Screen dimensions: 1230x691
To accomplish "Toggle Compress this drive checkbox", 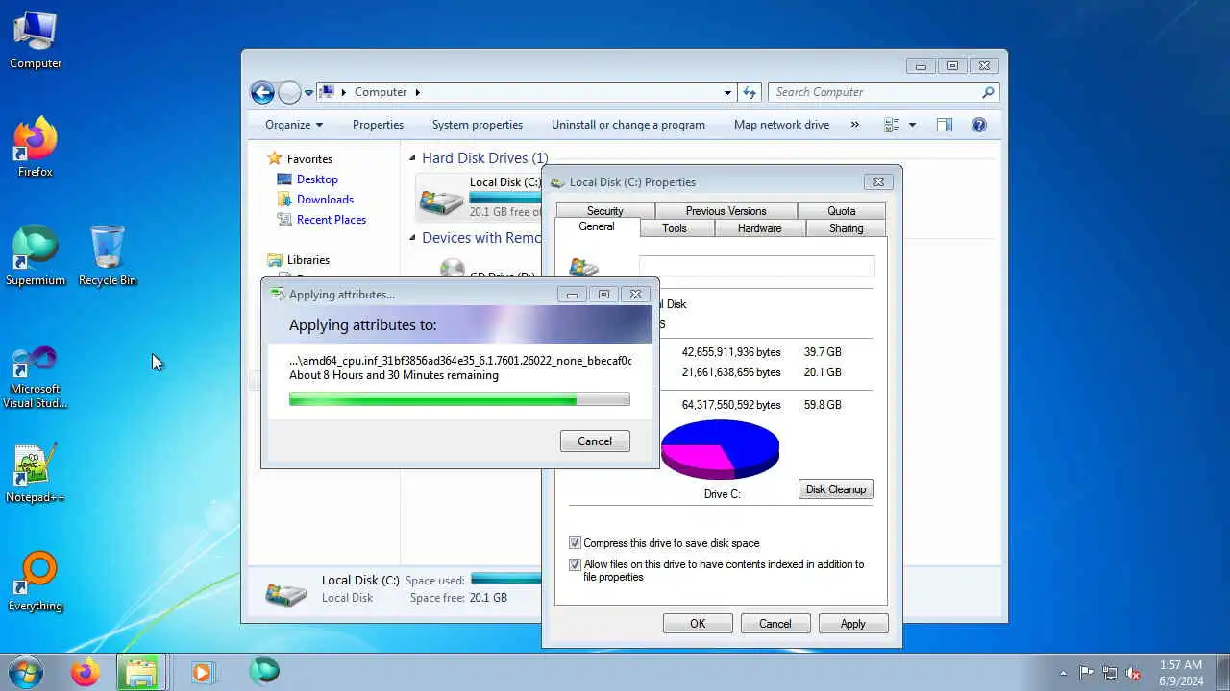I will (575, 543).
